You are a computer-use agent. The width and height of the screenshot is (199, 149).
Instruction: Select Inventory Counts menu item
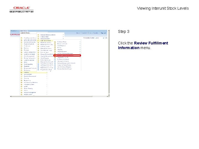[45, 47]
